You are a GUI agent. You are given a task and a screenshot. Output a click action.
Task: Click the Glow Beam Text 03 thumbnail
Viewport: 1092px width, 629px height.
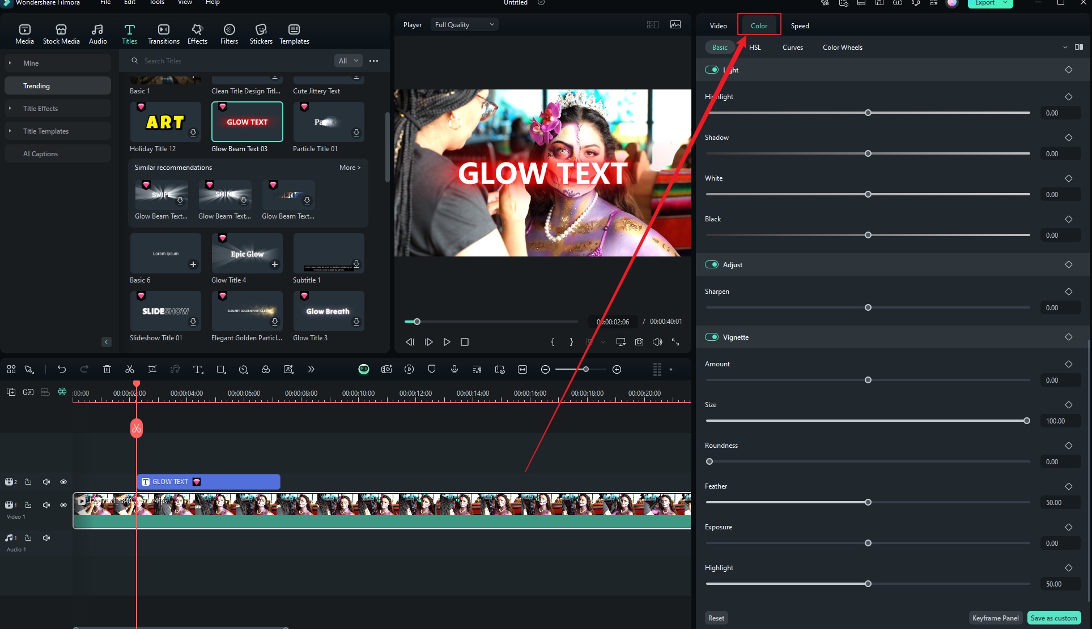tap(247, 121)
